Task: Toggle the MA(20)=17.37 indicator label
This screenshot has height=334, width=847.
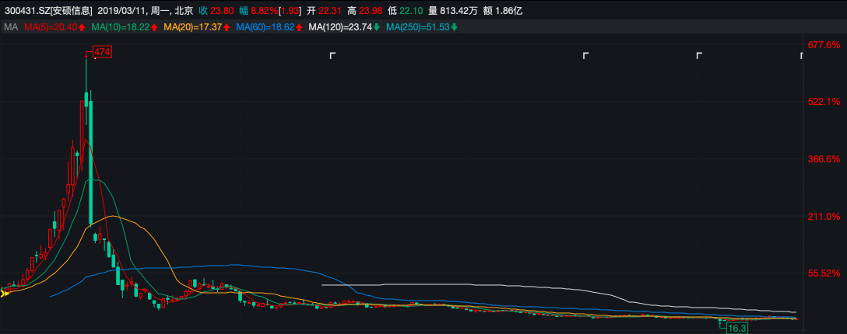Action: (x=193, y=27)
